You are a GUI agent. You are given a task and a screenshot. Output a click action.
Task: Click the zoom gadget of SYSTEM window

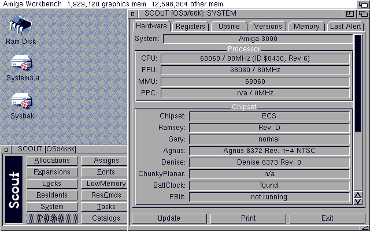pos(350,14)
